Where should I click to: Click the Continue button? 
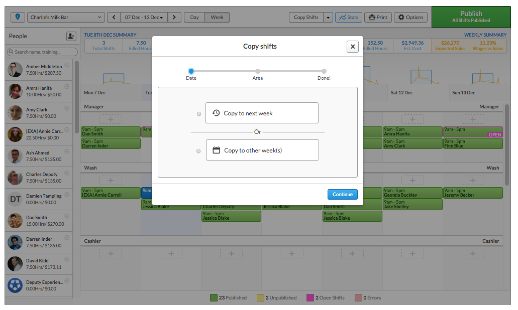tap(342, 195)
